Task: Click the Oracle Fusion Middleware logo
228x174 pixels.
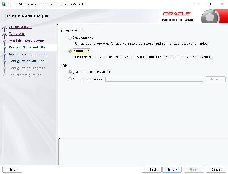Action: pos(176,17)
